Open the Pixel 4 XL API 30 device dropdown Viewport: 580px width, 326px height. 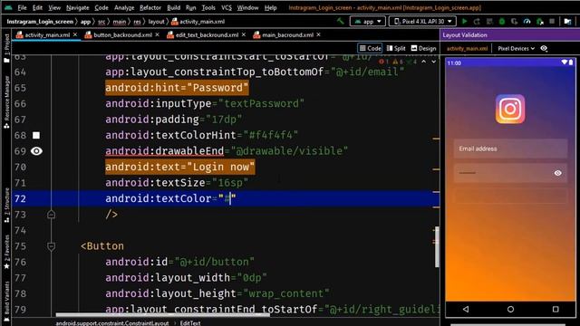pos(422,22)
